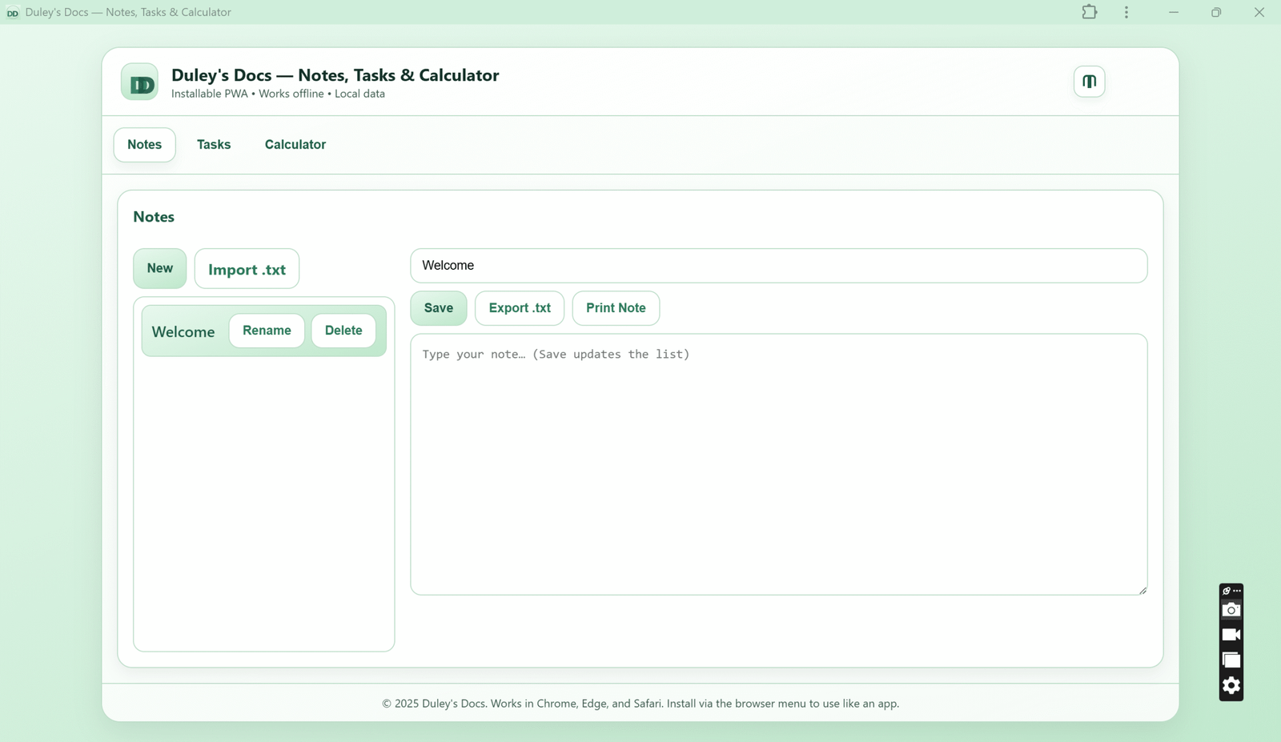This screenshot has height=742, width=1281.
Task: Rename the Welcome note
Action: (x=266, y=330)
